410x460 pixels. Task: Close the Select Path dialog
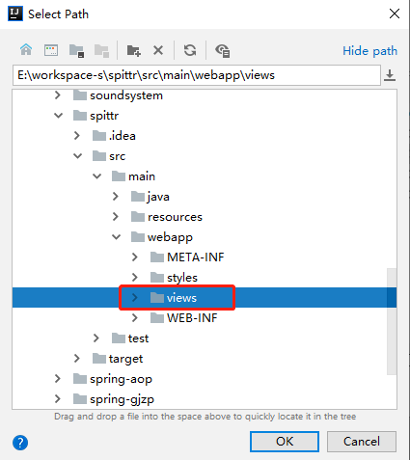point(395,14)
